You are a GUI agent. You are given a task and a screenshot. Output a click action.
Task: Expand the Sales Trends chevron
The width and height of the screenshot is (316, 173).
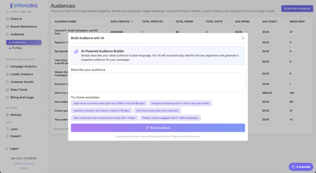point(42,90)
